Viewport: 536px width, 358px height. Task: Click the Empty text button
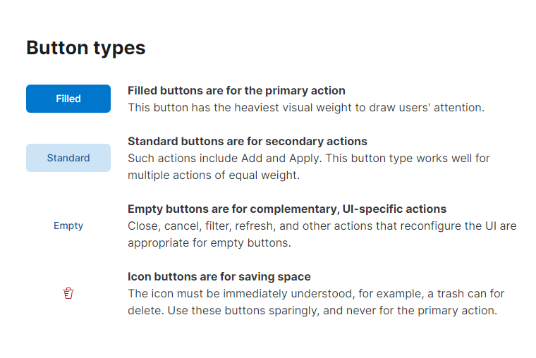coord(68,226)
